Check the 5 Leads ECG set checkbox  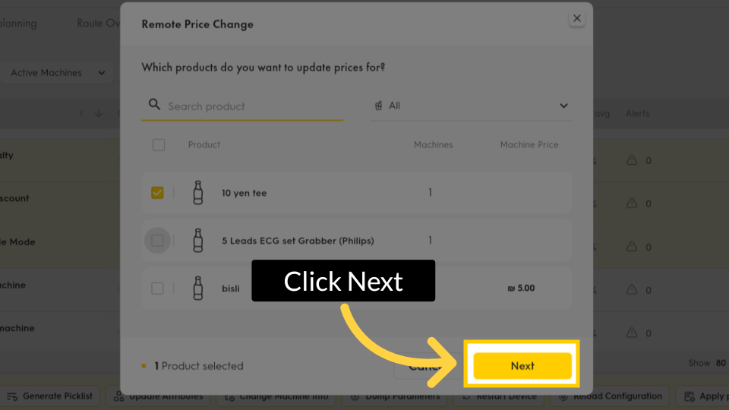click(157, 241)
